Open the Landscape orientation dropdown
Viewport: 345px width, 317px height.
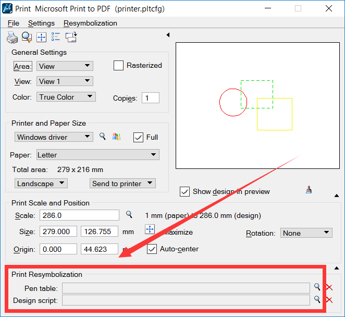[x=41, y=184]
